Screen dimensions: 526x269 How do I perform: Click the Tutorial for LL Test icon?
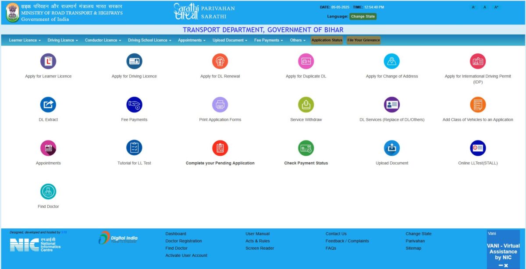pos(134,148)
